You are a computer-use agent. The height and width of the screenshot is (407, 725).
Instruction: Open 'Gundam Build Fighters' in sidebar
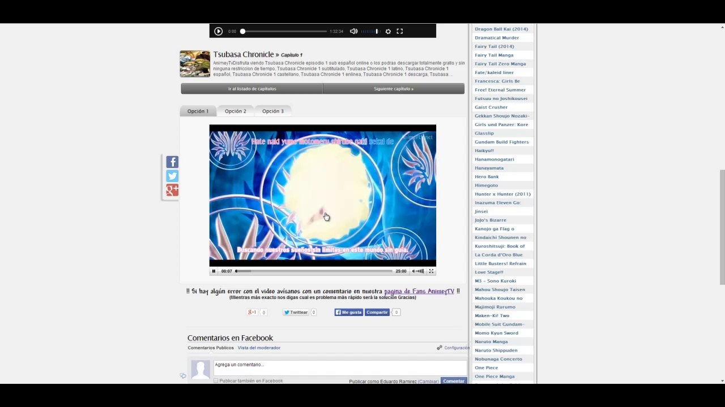[501, 142]
